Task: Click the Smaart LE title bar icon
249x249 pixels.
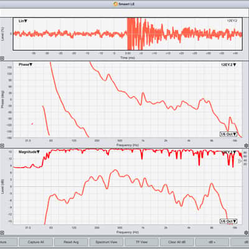Action: [x=116, y=4]
